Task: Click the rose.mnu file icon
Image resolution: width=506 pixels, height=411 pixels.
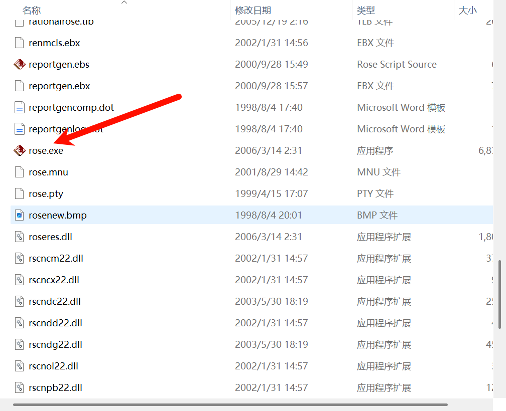Action: tap(20, 172)
